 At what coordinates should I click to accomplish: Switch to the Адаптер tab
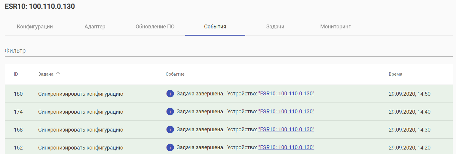95,27
